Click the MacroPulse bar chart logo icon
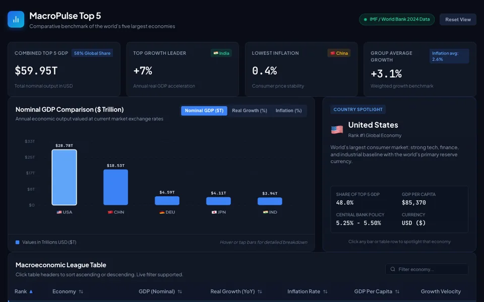This screenshot has height=302, width=484. pyautogui.click(x=16, y=19)
